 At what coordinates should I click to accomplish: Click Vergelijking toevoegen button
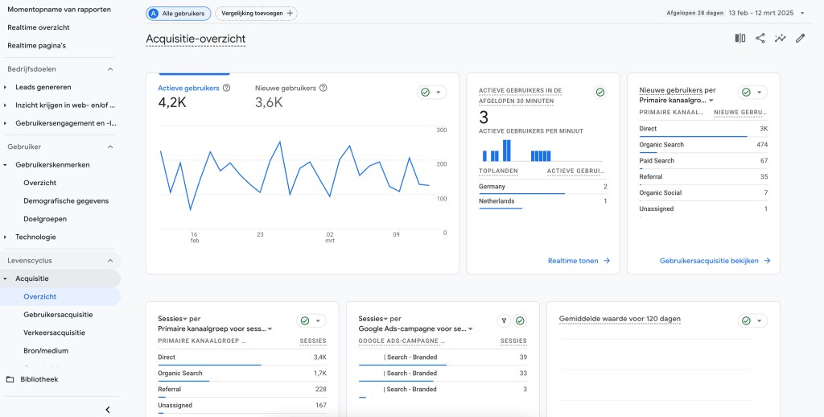point(256,14)
